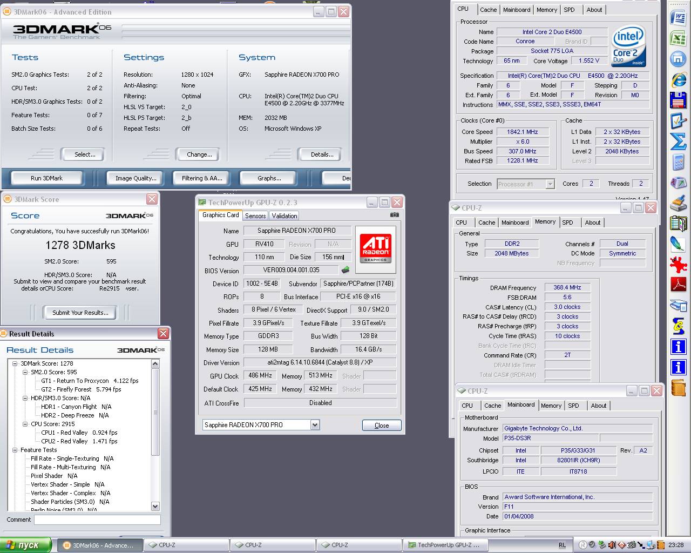691x553 pixels.
Task: Take a GPU-Z screenshot with the camera icon
Action: [395, 215]
